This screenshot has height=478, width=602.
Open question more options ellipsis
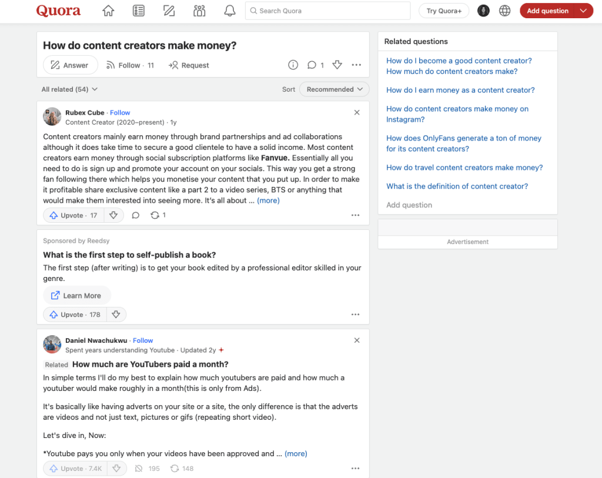pyautogui.click(x=356, y=65)
